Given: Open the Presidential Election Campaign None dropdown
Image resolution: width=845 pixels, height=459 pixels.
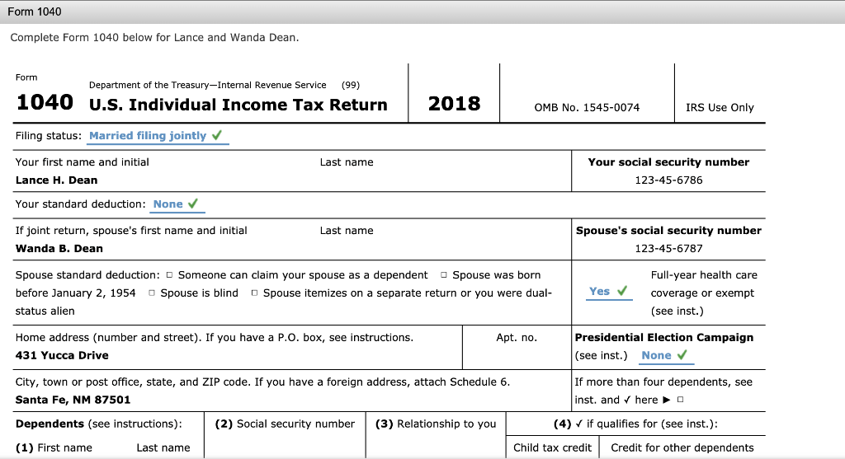Looking at the screenshot, I should (x=666, y=356).
